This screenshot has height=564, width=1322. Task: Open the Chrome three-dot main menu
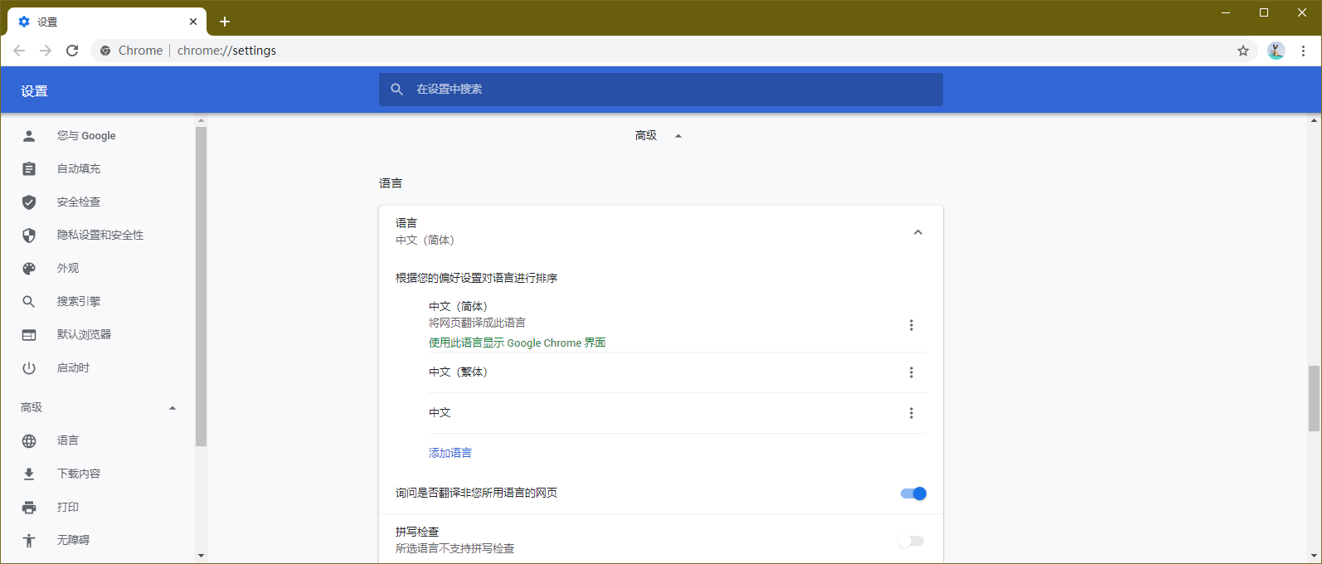1303,51
